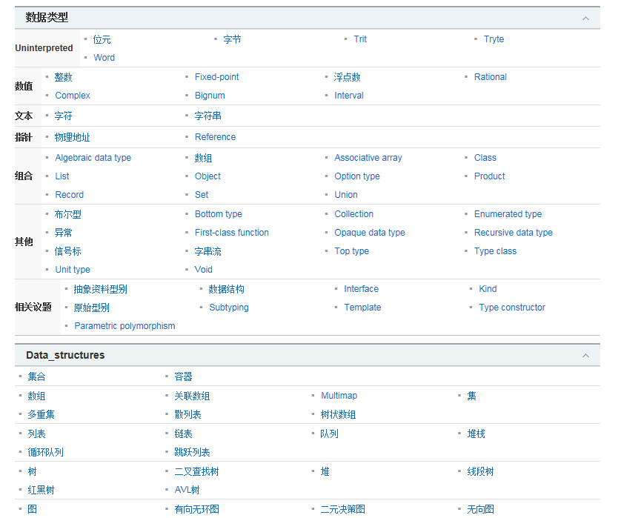Viewport: 621px width, 518px height.
Task: Click the Interface link
Action: pos(361,289)
